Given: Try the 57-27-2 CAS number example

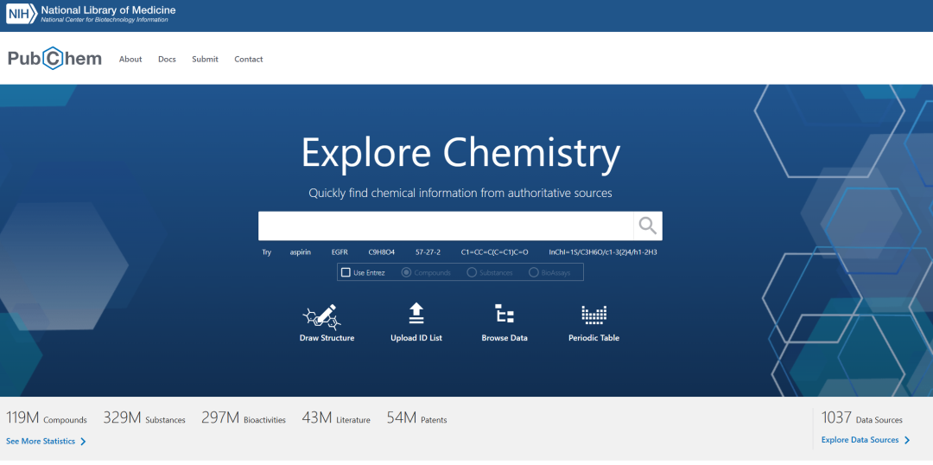Looking at the screenshot, I should 428,252.
